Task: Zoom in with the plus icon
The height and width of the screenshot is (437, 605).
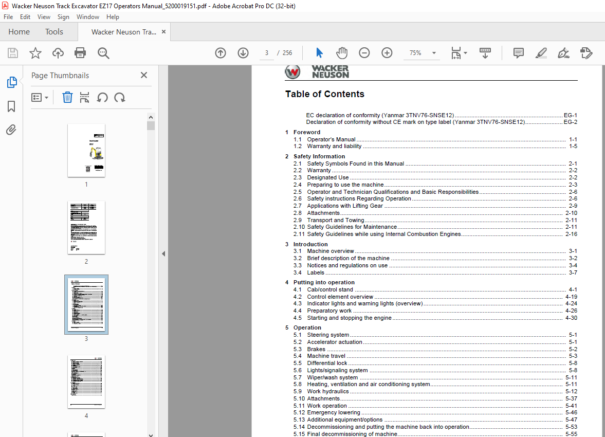Action: click(x=387, y=53)
